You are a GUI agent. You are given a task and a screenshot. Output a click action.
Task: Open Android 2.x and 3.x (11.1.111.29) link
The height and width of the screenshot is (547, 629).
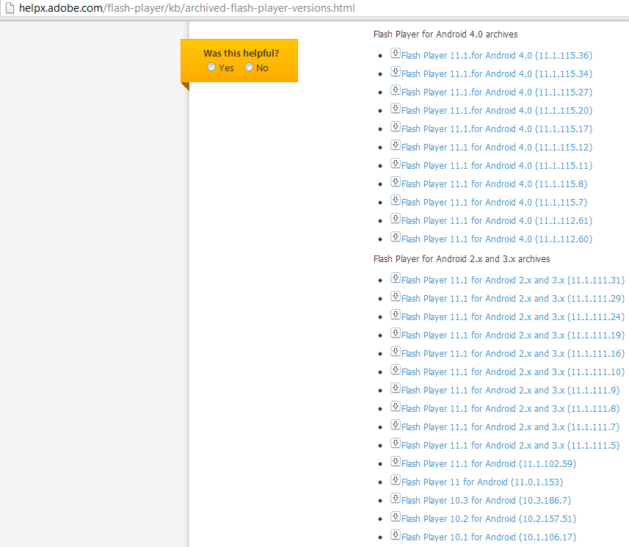513,299
